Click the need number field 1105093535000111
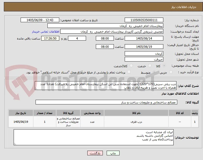The height and width of the screenshot is (160, 203). (x=144, y=20)
